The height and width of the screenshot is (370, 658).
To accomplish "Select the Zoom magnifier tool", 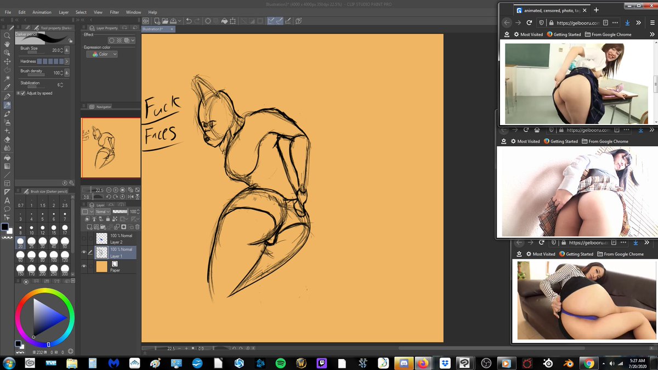I will [7, 36].
